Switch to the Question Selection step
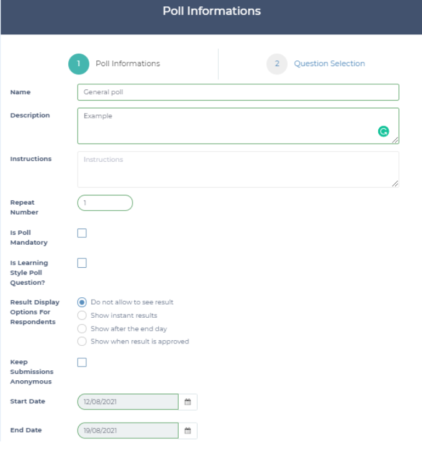This screenshot has width=422, height=467. coord(329,64)
